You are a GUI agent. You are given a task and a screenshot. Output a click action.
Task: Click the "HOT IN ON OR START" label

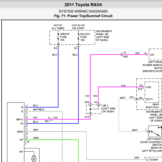pos(78,27)
